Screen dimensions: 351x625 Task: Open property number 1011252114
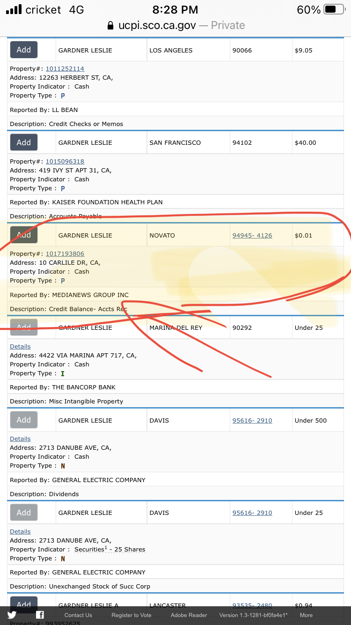65,69
